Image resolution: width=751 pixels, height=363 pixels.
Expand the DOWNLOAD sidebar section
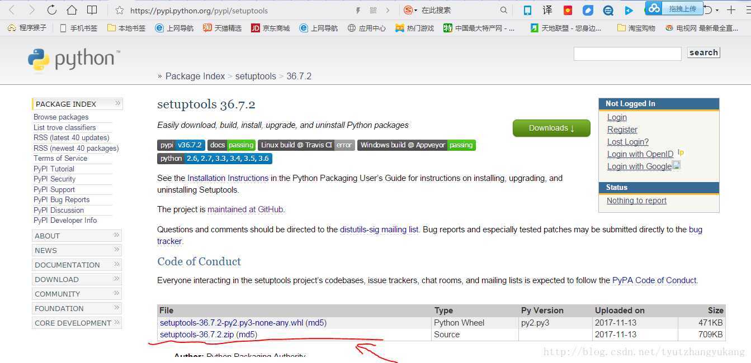pos(77,279)
